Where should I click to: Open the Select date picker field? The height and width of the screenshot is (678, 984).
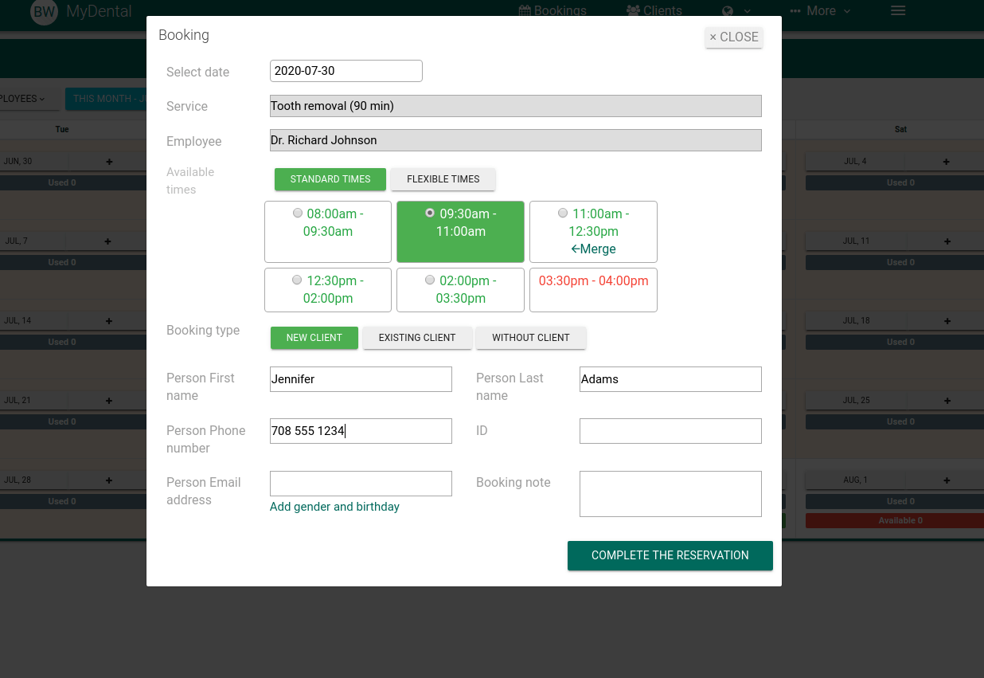point(346,71)
